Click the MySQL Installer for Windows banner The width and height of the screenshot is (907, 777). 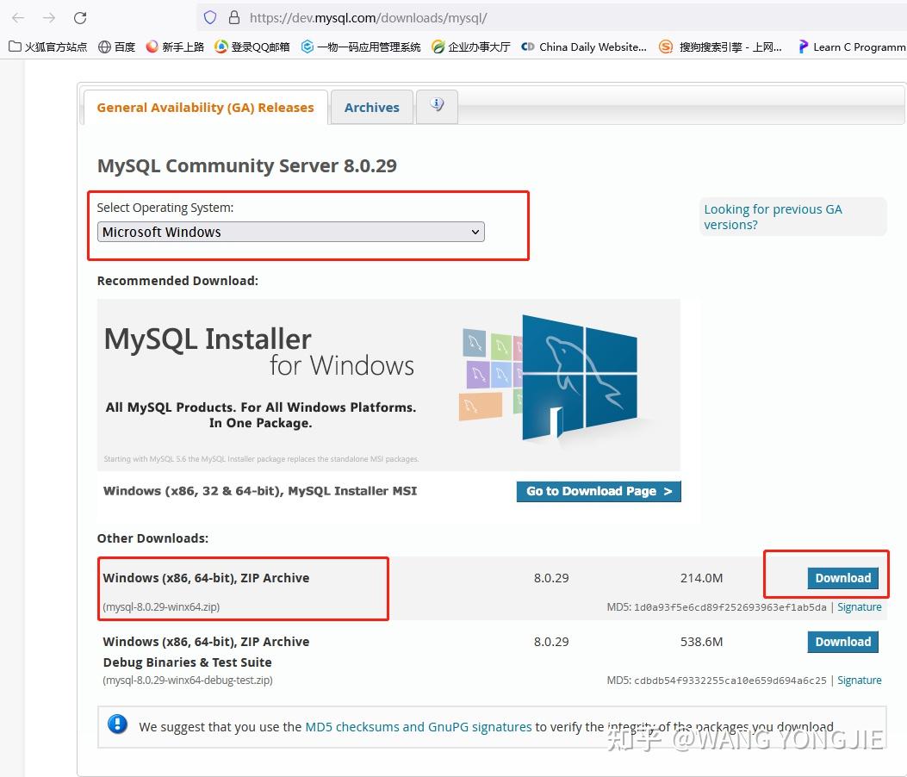click(x=388, y=385)
